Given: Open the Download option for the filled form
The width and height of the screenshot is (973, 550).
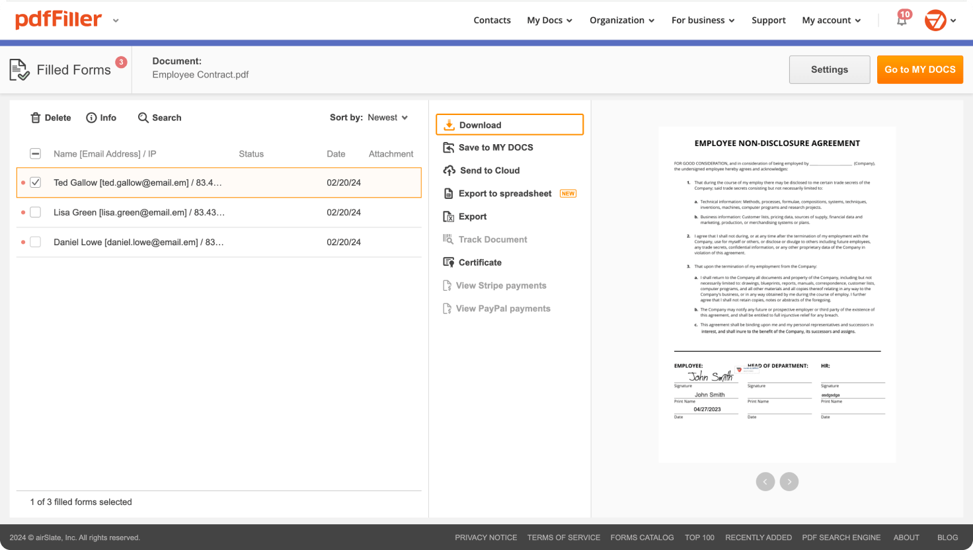Looking at the screenshot, I should [481, 124].
